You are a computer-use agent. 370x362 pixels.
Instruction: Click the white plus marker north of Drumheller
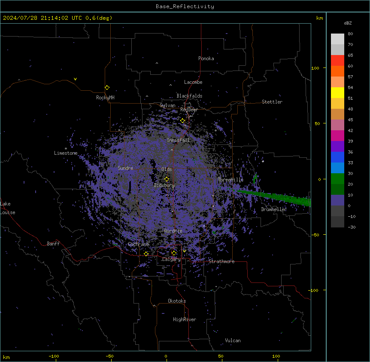[x=263, y=161]
